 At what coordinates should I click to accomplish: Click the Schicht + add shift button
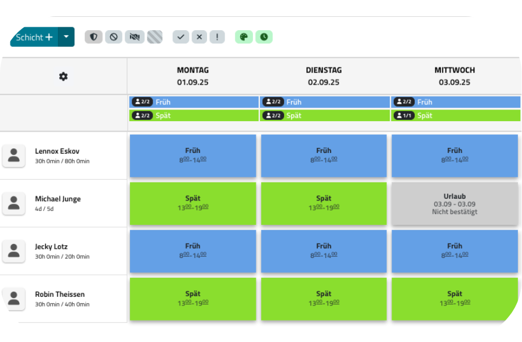(34, 37)
